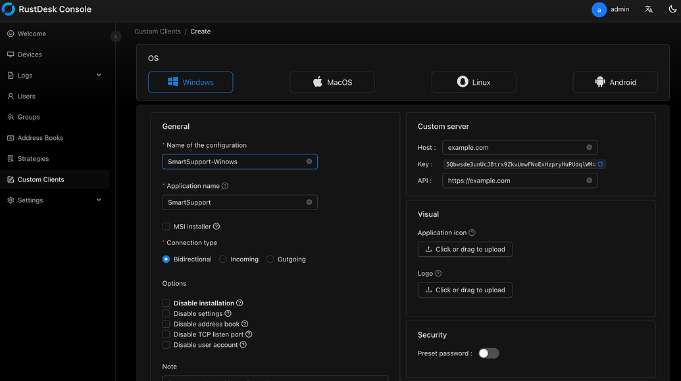This screenshot has width=681, height=381.
Task: Click the help icon next to Logo
Action: point(438,273)
